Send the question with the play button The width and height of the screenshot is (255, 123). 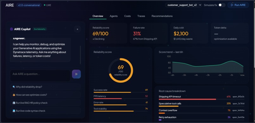(x=76, y=74)
